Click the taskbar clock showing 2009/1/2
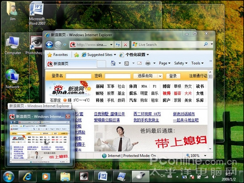The height and width of the screenshot is (183, 244). click(228, 177)
